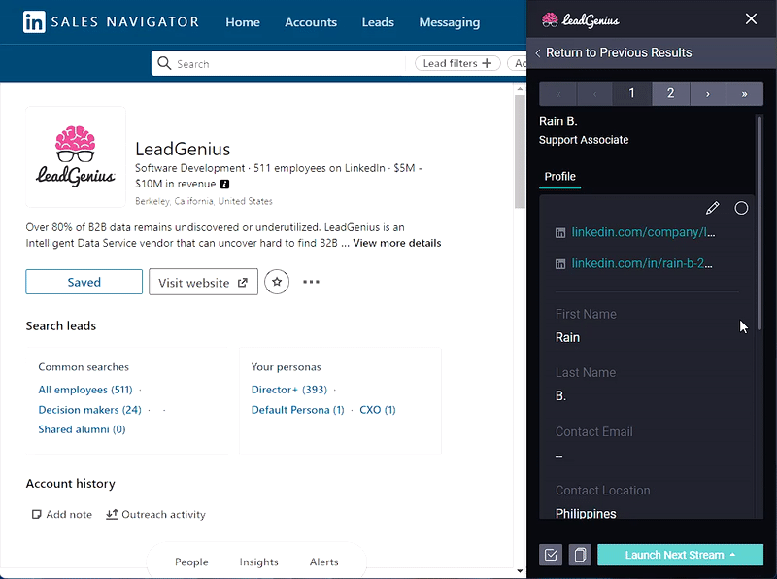Screen dimensions: 777x579
Task: Click the LeadGenius company name heading
Action: click(183, 149)
